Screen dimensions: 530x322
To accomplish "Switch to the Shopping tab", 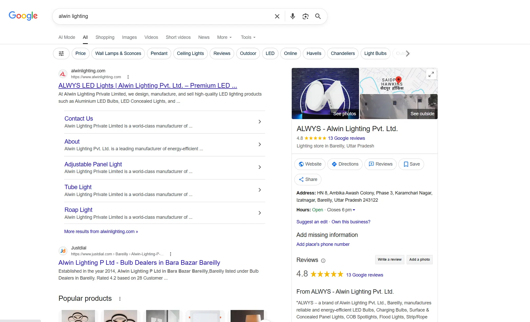I will [x=105, y=37].
